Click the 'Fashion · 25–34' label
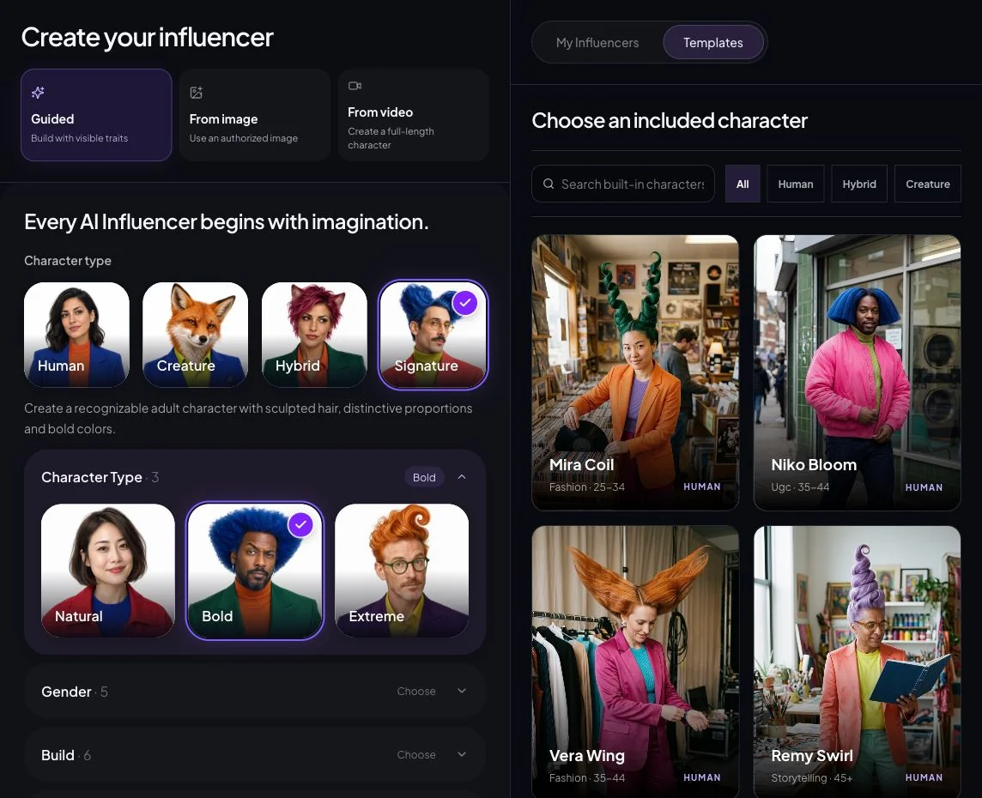The width and height of the screenshot is (982, 798). click(587, 487)
